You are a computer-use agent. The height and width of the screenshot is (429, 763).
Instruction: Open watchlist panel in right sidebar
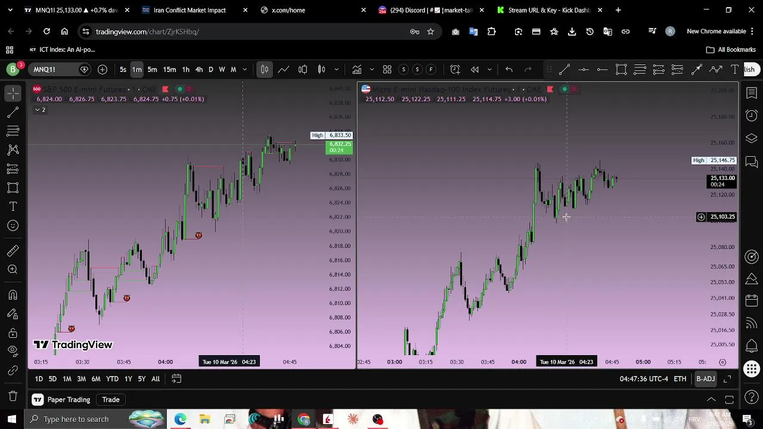(752, 93)
